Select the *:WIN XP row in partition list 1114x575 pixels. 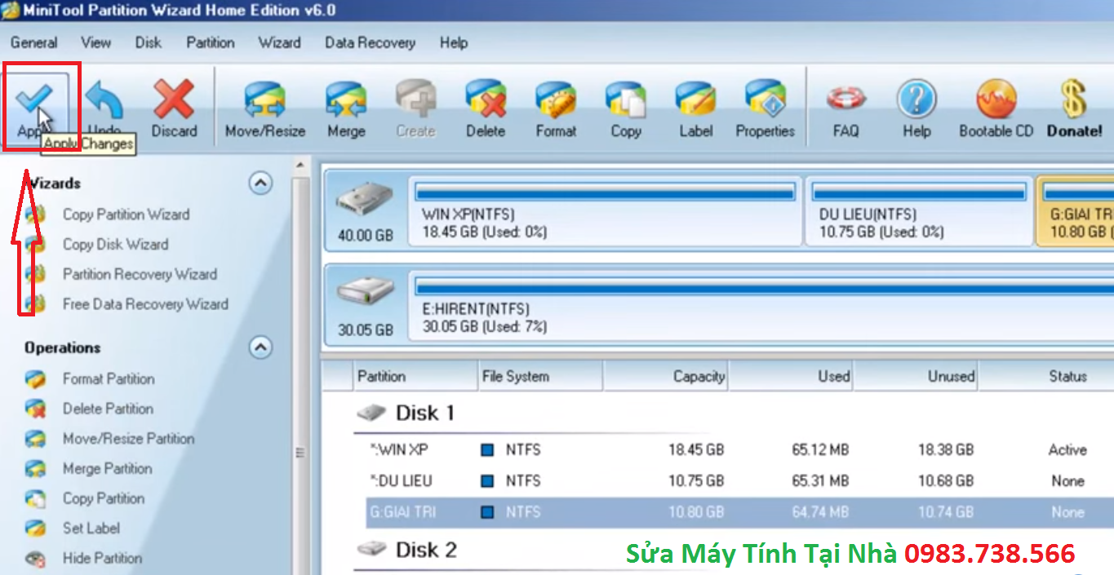(739, 450)
